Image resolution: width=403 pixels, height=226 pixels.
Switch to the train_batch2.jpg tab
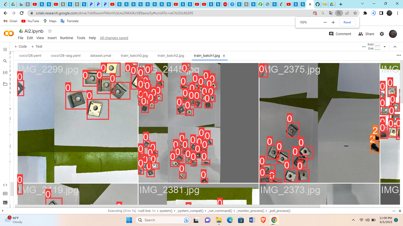pos(171,55)
